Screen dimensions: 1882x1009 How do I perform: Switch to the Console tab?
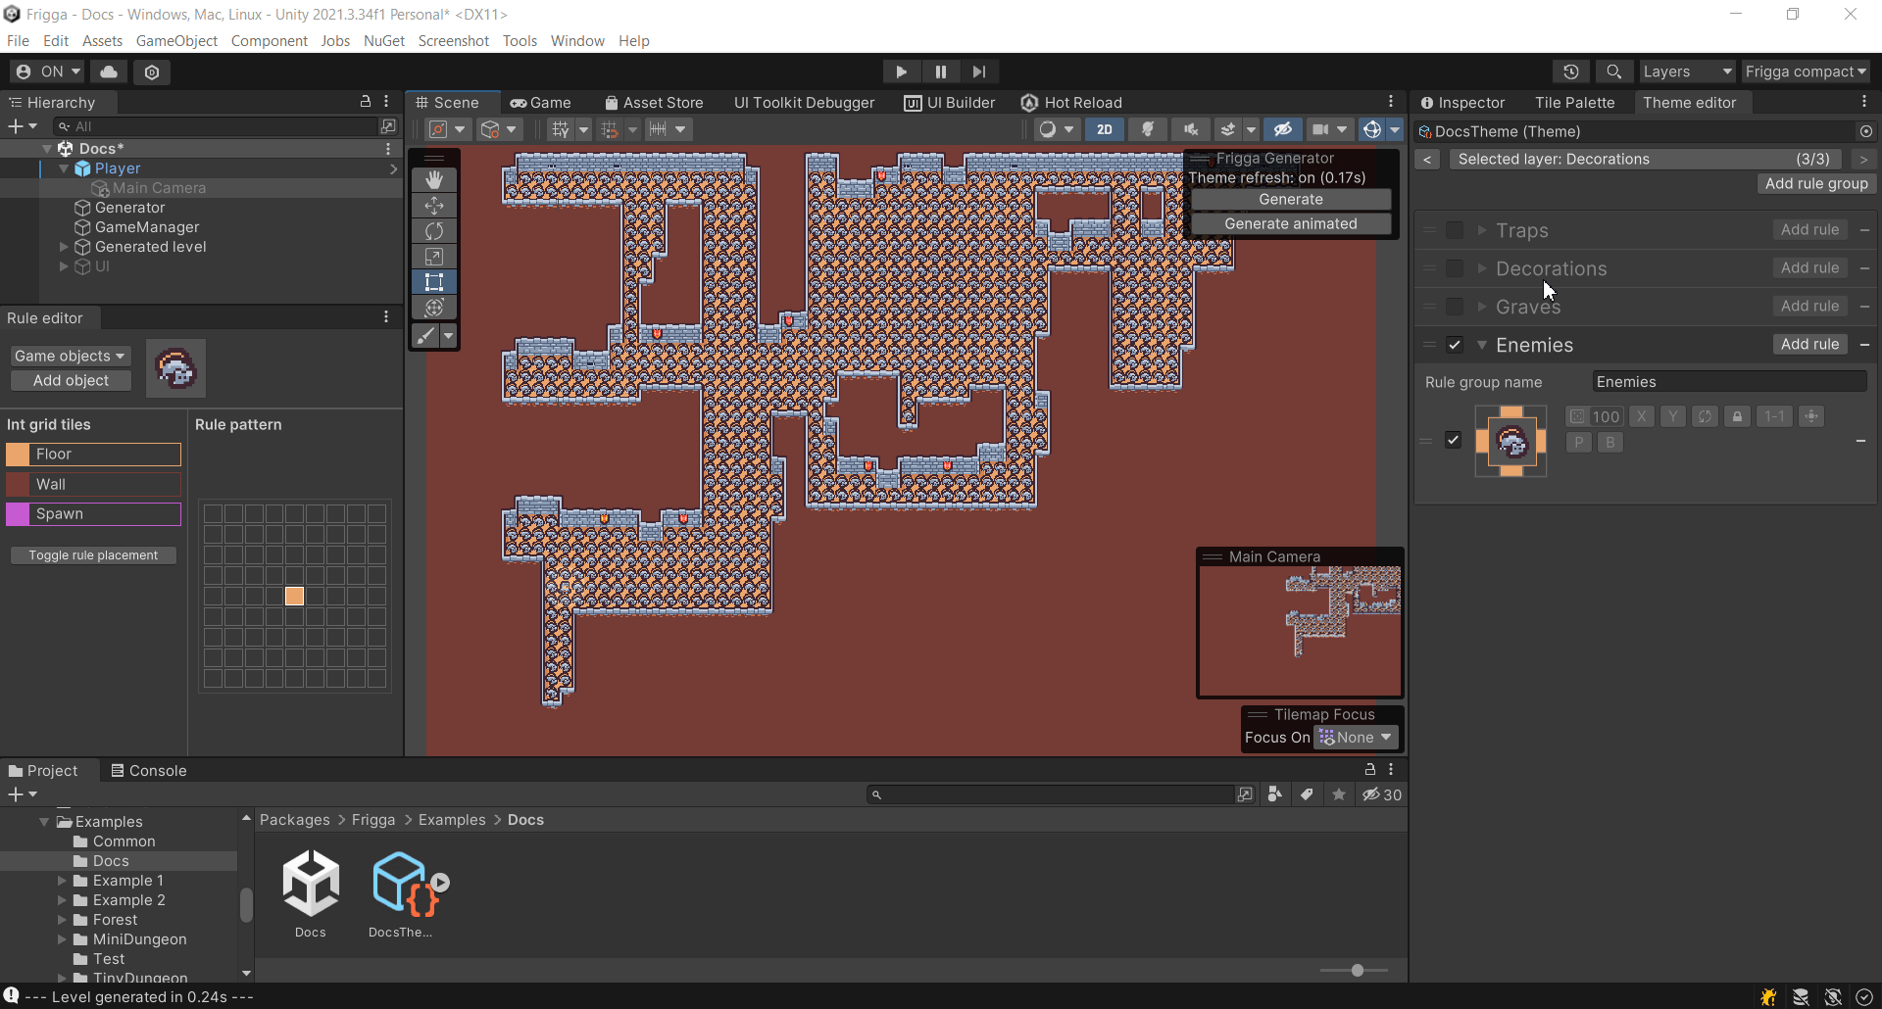[148, 770]
